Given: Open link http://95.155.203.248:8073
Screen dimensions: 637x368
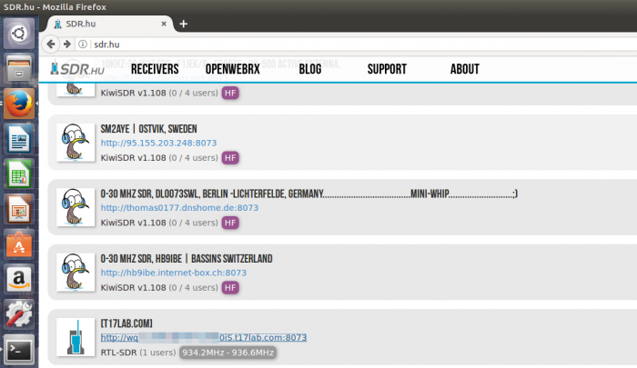Looking at the screenshot, I should [x=158, y=143].
